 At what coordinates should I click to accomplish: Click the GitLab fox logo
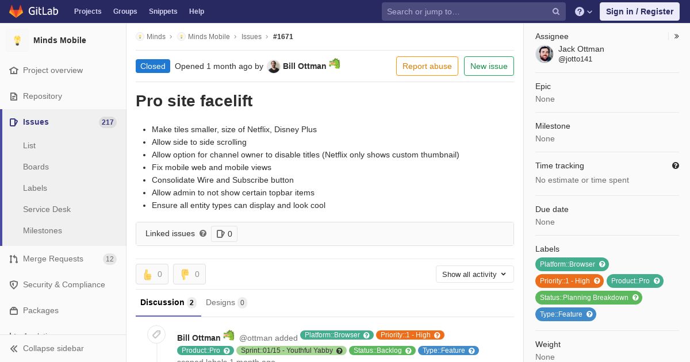tap(16, 11)
